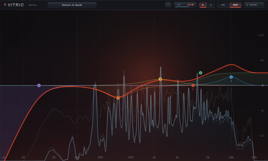Screen dimensions: 268x161
Task: Select green EQ band node 4
Action: pyautogui.click(x=200, y=73)
